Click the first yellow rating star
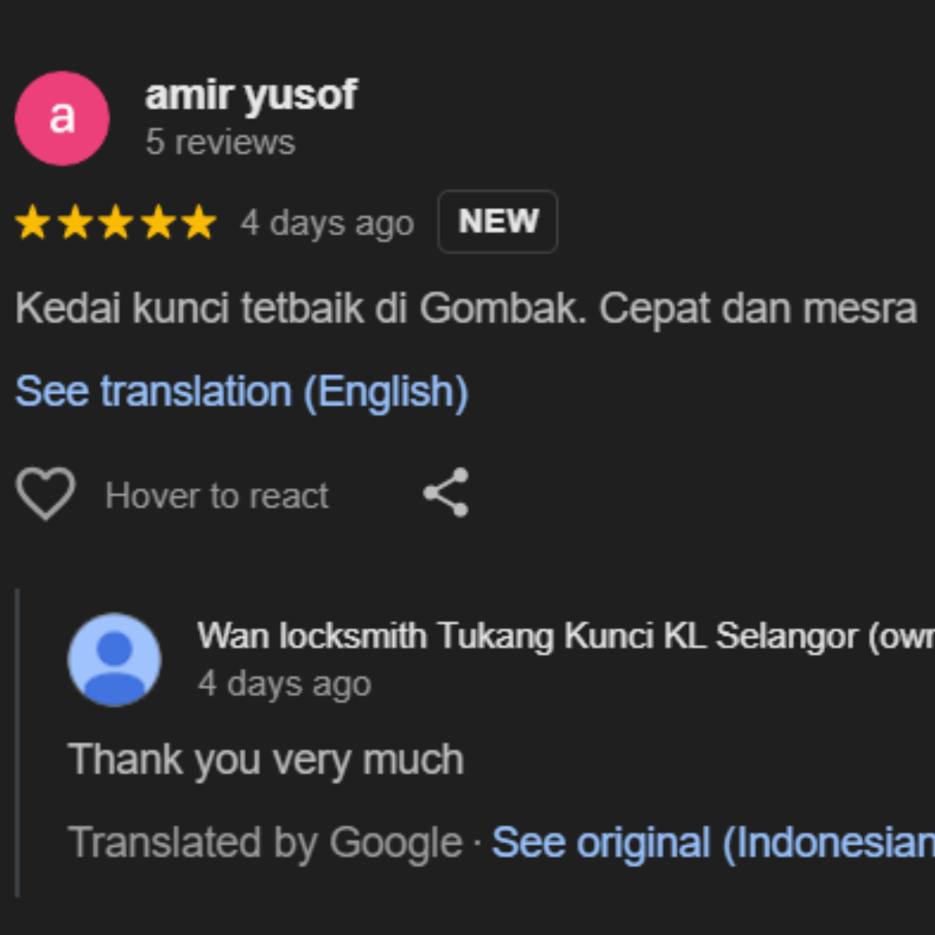 (x=33, y=222)
